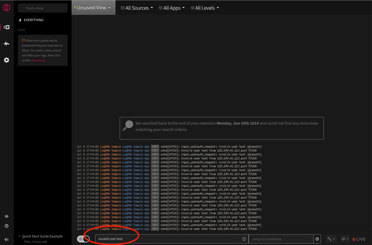The width and height of the screenshot is (372, 245).
Task: Click the TRIAL 14 days left text
Action: coord(35,242)
